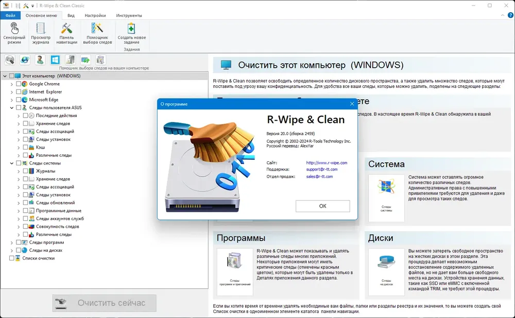Tick the Кэш checkbox
This screenshot has height=318, width=515.
pos(25,147)
